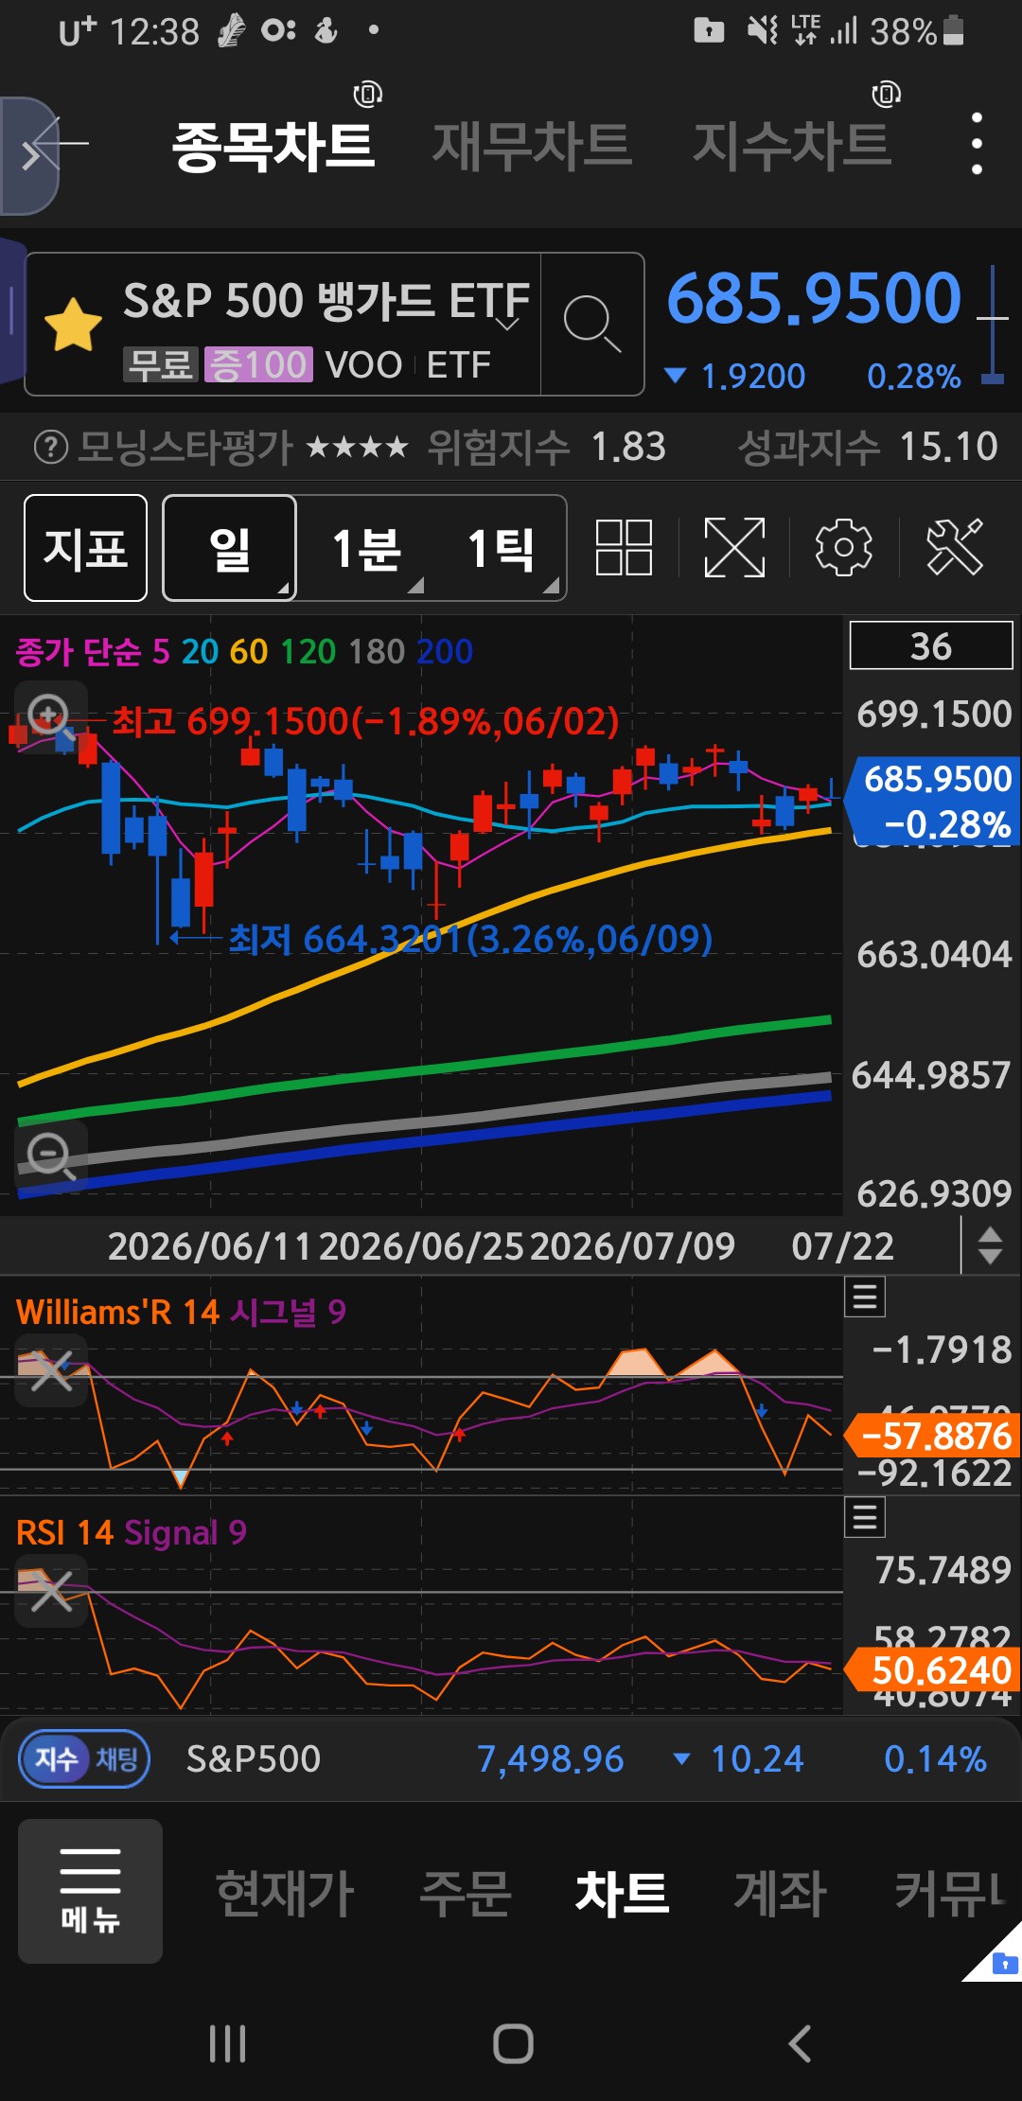Switch to the 재무차트 tab
This screenshot has height=2101, width=1022.
pos(532,146)
